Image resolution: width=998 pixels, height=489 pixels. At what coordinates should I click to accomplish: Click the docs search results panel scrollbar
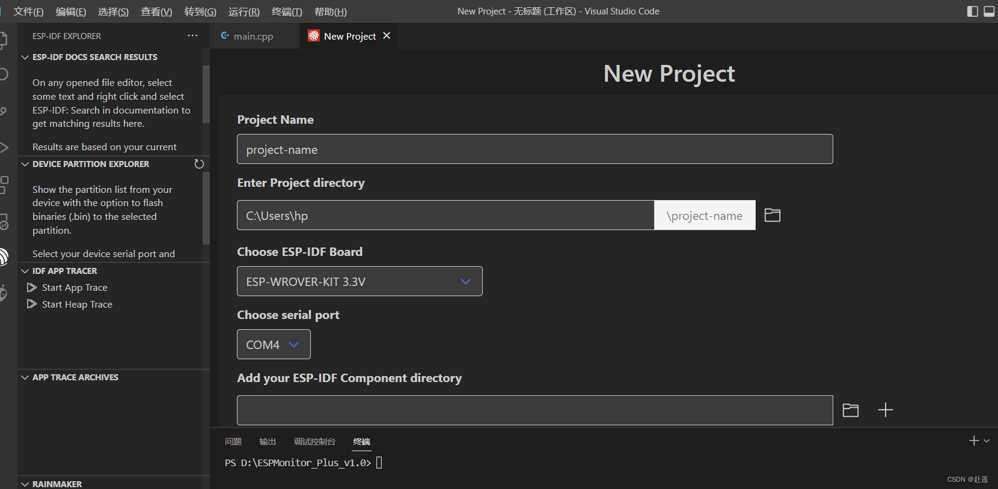pyautogui.click(x=206, y=94)
